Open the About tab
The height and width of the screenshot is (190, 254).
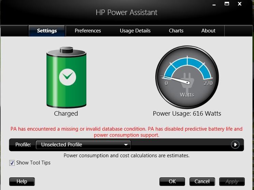(x=208, y=31)
